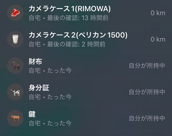Tap 自宅・たった今 text under 財布

[x=50, y=70]
